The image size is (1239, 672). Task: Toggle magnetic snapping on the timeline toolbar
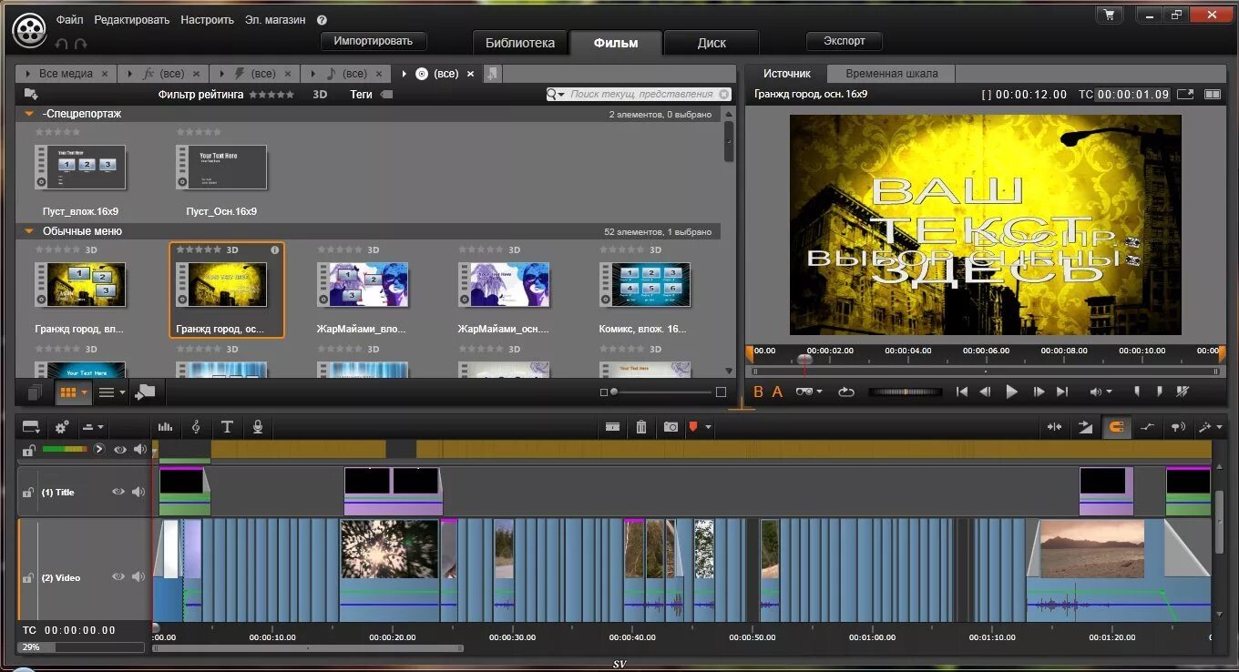point(1115,426)
